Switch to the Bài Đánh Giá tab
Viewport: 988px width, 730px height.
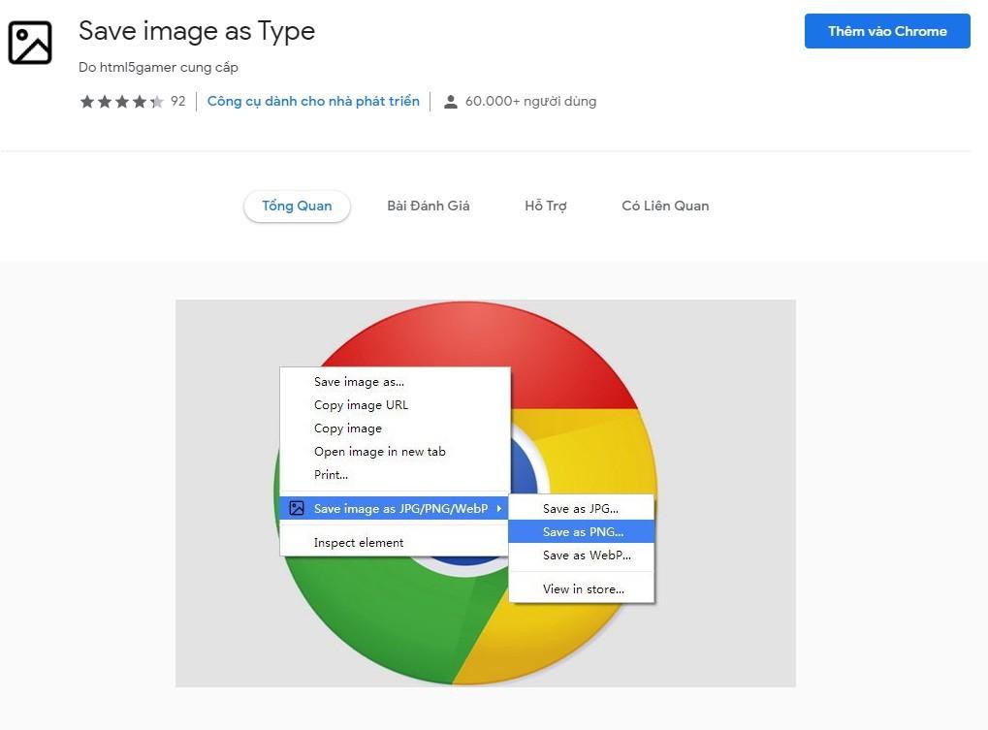[428, 206]
